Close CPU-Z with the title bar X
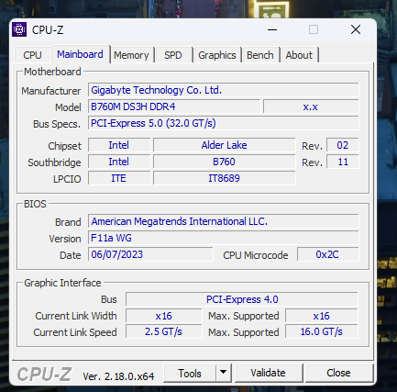 356,29
